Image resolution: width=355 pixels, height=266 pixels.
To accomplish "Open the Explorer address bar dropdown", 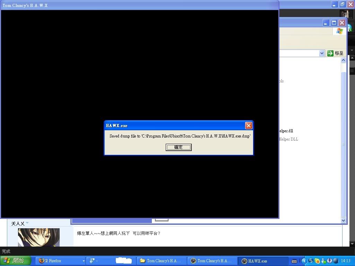I will pyautogui.click(x=322, y=53).
